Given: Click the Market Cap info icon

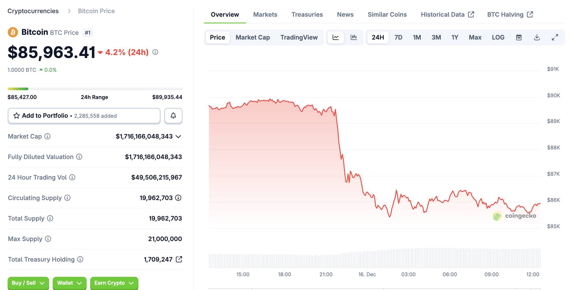Looking at the screenshot, I should (47, 136).
